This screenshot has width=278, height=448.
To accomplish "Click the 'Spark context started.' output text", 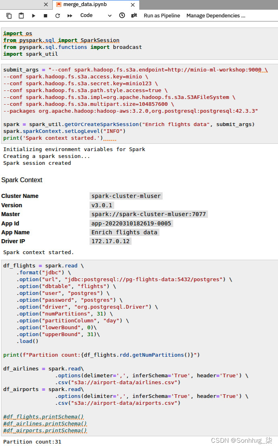I will tap(38, 252).
